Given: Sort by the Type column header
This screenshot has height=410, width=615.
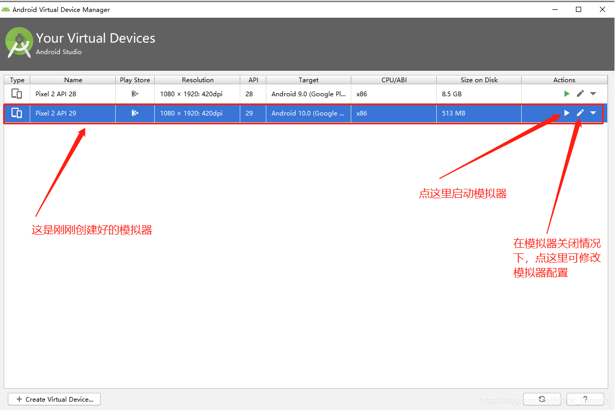Looking at the screenshot, I should click(17, 80).
